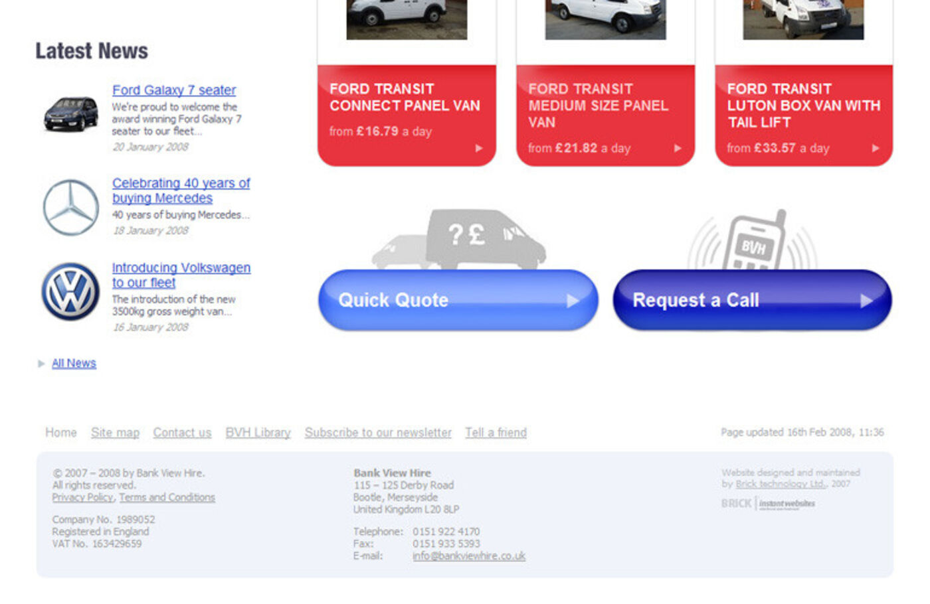View All News link
This screenshot has width=930, height=604.
74,363
